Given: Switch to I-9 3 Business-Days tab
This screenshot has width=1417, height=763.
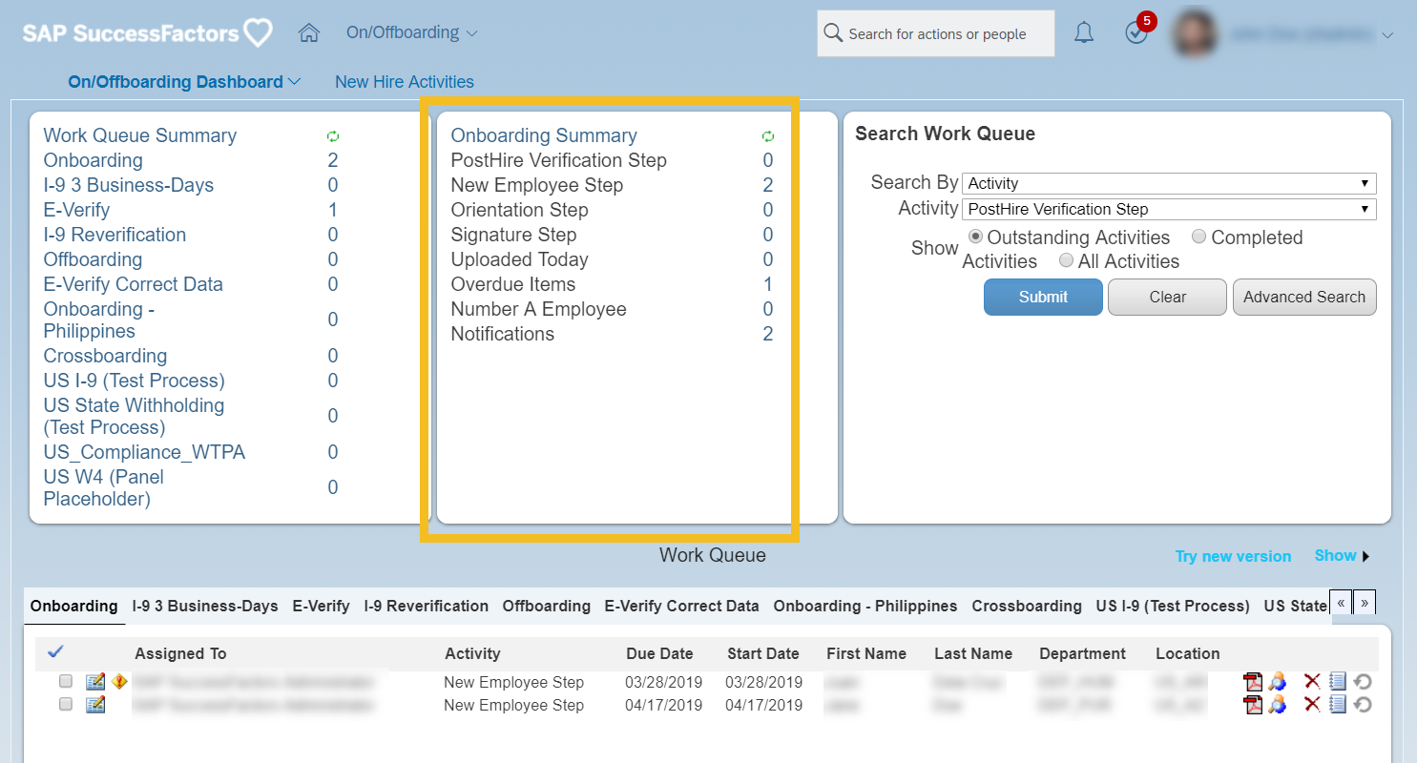Looking at the screenshot, I should point(205,606).
